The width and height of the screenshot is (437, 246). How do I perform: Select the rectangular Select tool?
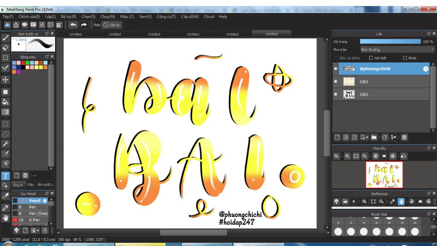point(5,124)
